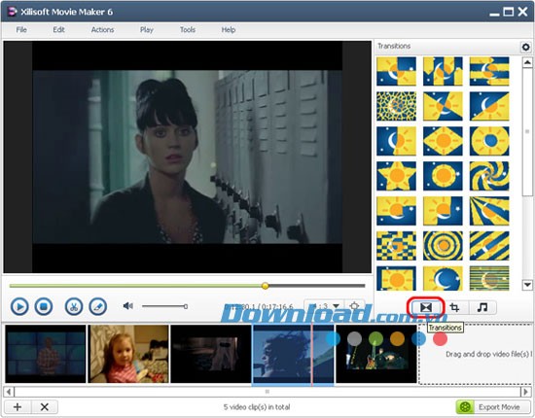Click the timeline scroll right arrow
The image size is (535, 418).
click(526, 392)
